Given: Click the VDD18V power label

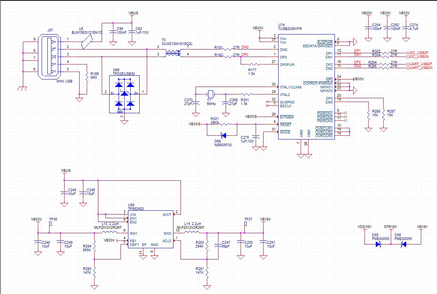Looking at the screenshot, I should 365,227.
